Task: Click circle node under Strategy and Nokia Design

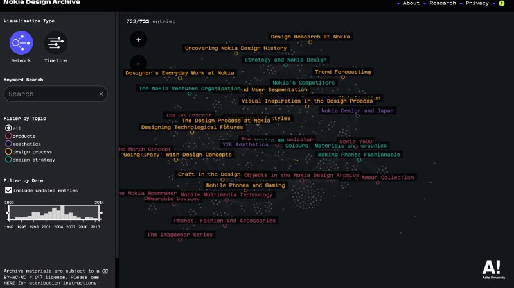Action: [285, 65]
